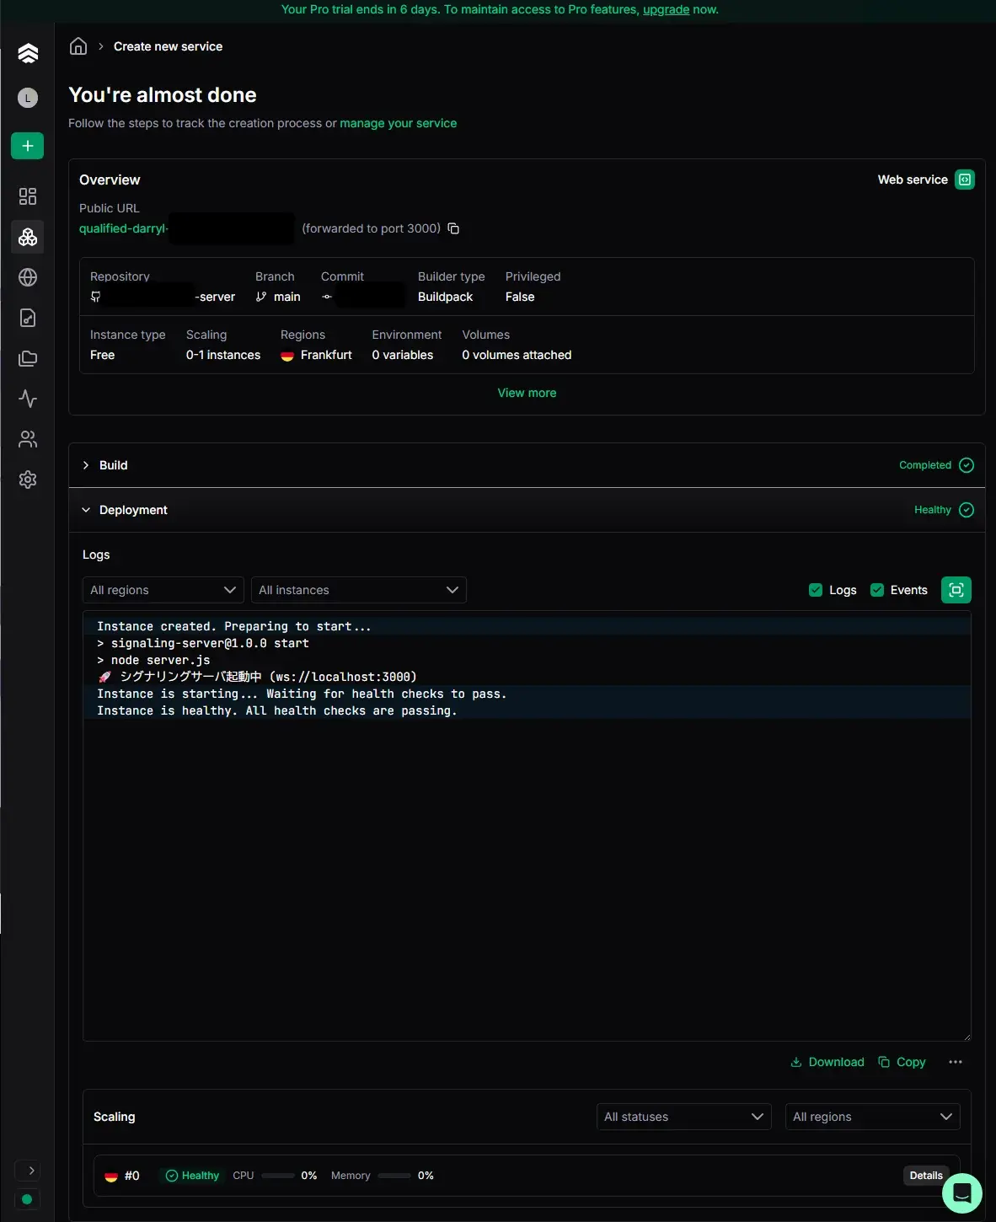Uncheck the Logs checkbox
Image resolution: width=996 pixels, height=1222 pixels.
[815, 590]
